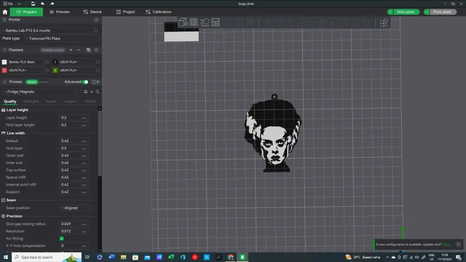Edit filament 4 eSUN PLA+ preset
Screen dimensions: 466x262
click(98, 70)
